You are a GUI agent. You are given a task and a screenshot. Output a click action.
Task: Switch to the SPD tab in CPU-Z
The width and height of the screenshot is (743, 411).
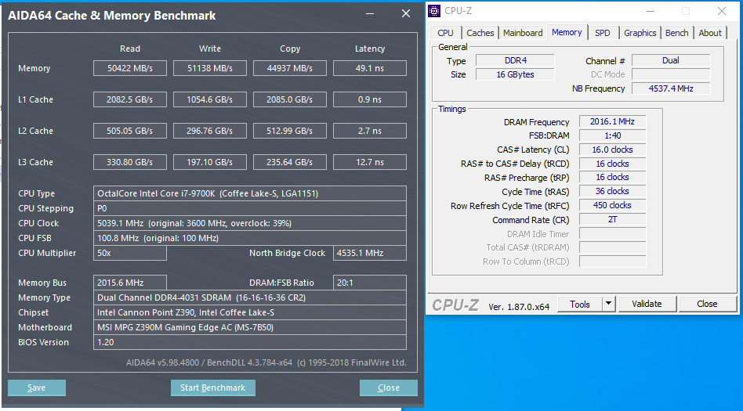point(603,33)
